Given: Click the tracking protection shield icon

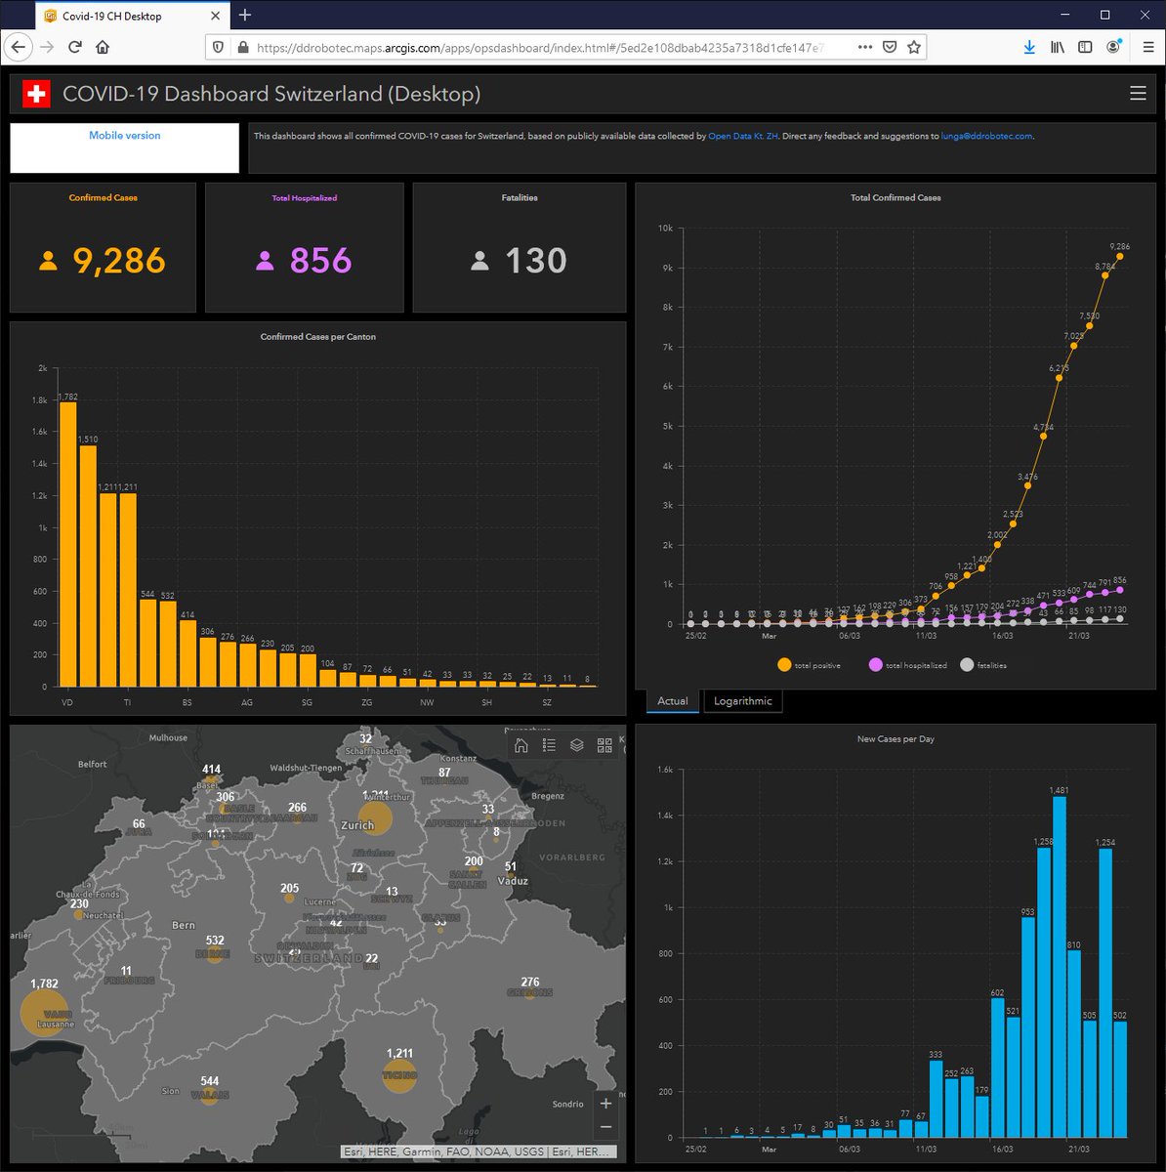Looking at the screenshot, I should click(x=218, y=46).
